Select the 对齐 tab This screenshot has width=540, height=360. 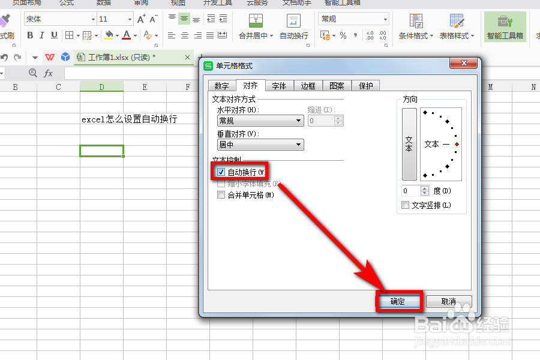[250, 85]
